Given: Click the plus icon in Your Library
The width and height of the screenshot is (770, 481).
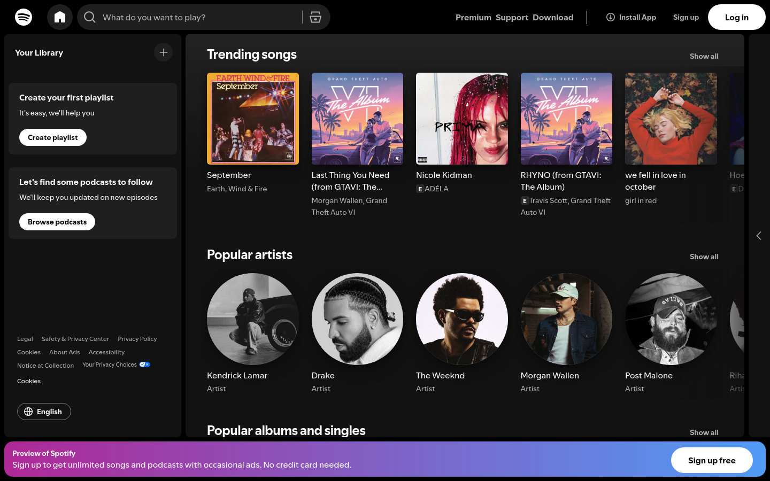Looking at the screenshot, I should tap(164, 52).
